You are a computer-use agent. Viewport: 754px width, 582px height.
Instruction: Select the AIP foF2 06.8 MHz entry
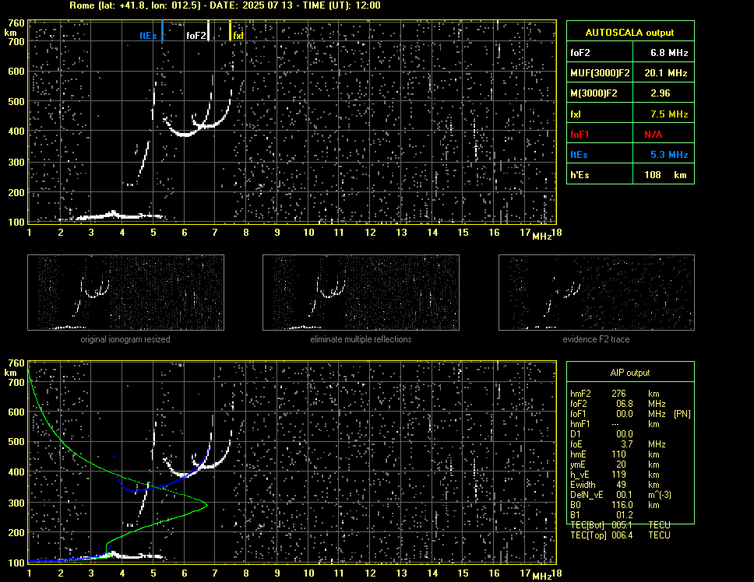click(x=618, y=404)
